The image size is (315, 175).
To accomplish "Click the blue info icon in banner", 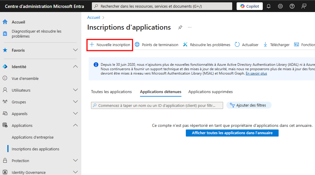I will point(96,65).
